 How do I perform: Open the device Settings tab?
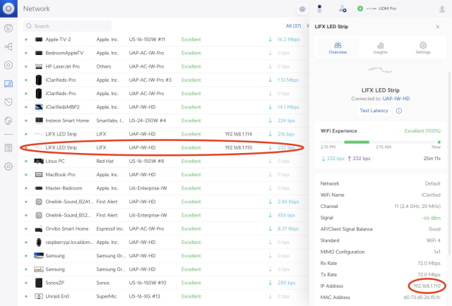(x=422, y=48)
